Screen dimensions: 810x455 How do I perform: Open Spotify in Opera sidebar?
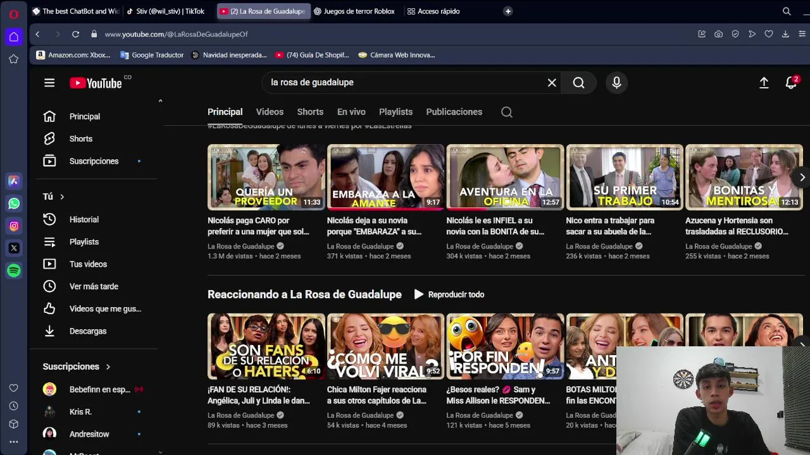14,270
